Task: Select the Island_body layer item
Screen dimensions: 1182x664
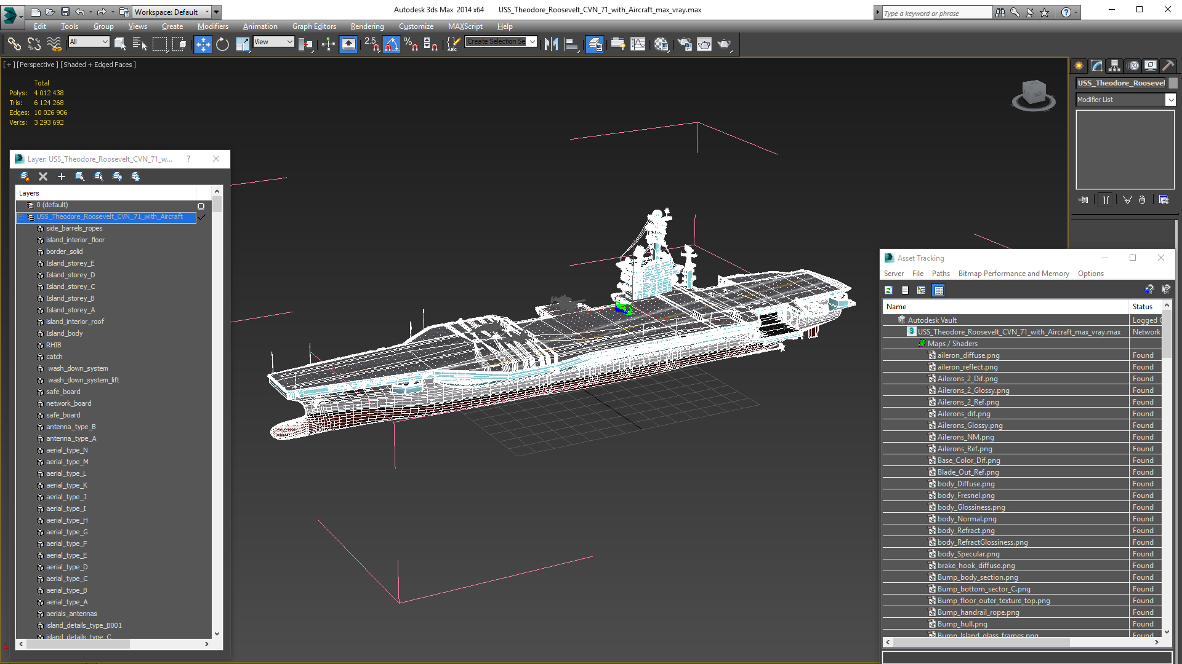Action: (x=64, y=333)
